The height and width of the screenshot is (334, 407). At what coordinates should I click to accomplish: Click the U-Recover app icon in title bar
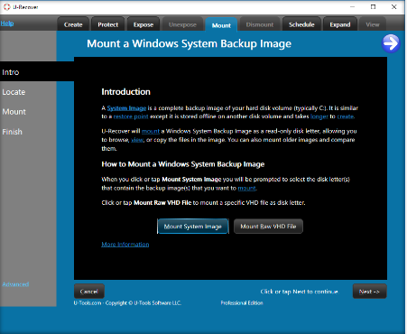point(6,7)
